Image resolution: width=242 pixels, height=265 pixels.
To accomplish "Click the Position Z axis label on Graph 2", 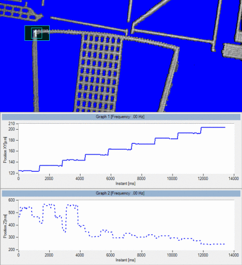I will pyautogui.click(x=5, y=226).
